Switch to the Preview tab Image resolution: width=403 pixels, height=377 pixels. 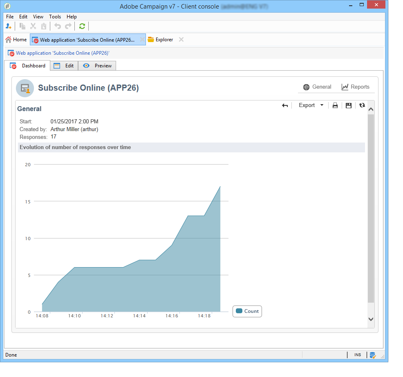pos(97,66)
